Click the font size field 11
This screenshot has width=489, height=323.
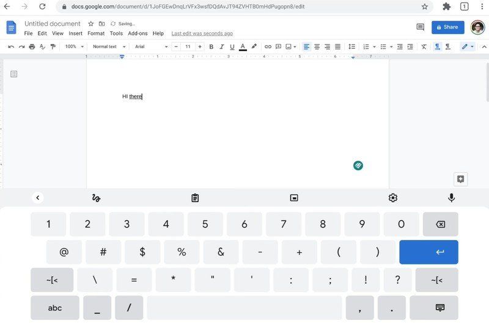188,47
